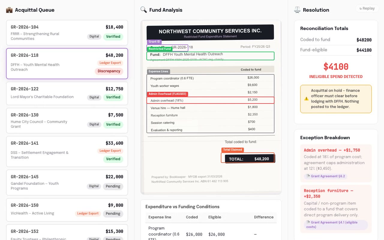Click the briefcase icon beside Acquittal Queue
The width and height of the screenshot is (384, 240).
coord(9,10)
